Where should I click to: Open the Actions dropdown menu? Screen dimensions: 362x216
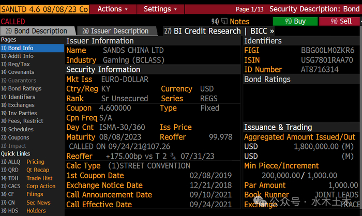pyautogui.click(x=113, y=9)
